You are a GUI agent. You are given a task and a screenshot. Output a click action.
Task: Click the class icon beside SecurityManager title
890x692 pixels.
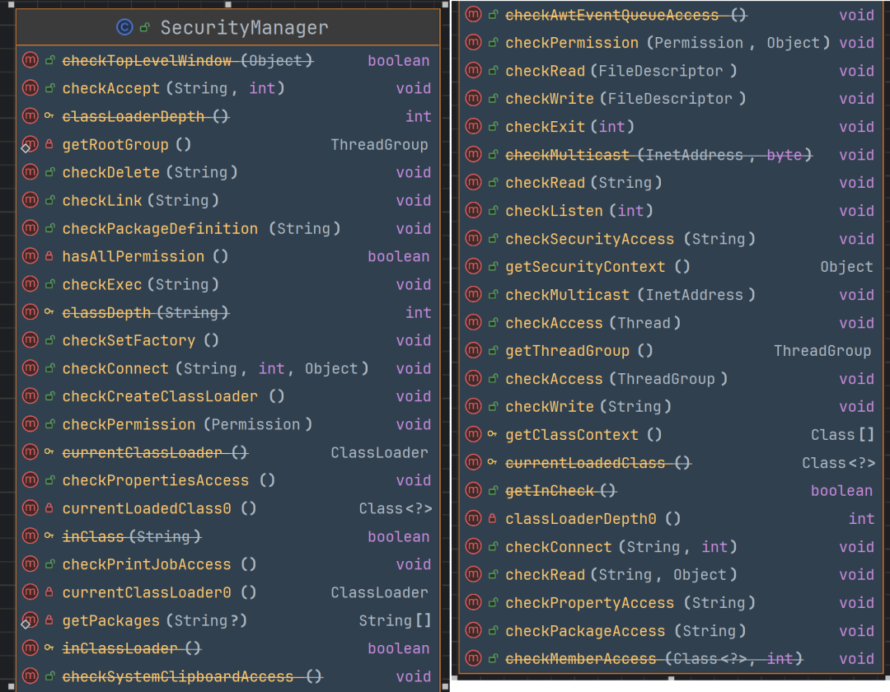coord(124,28)
